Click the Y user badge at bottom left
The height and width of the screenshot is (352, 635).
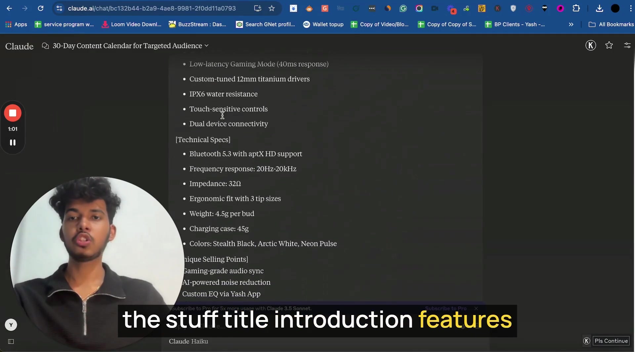[11, 325]
